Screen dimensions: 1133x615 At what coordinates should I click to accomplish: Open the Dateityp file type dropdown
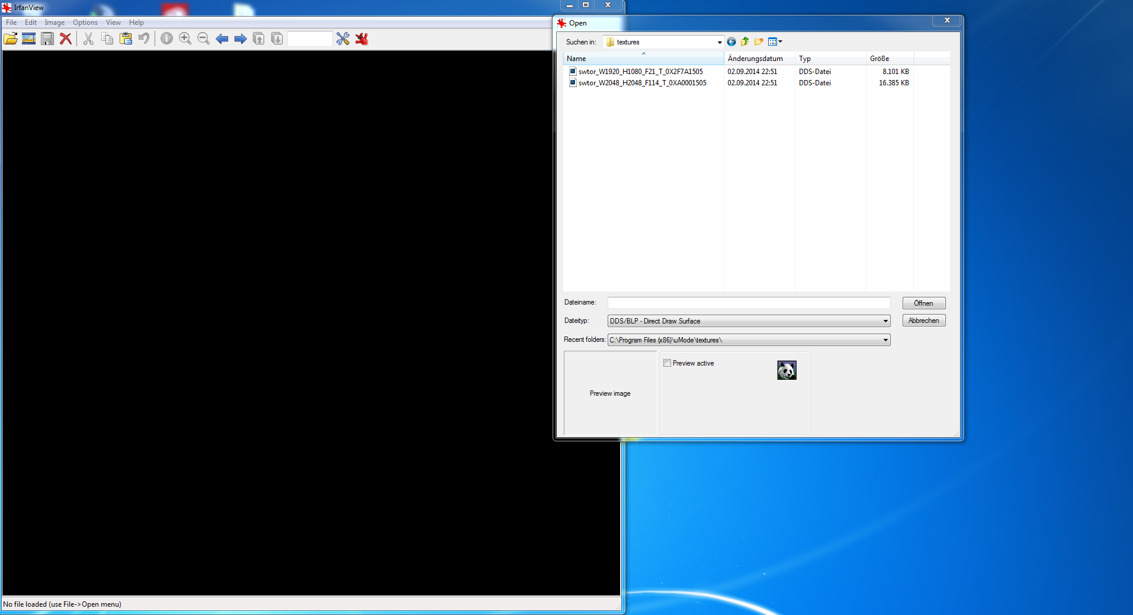coord(885,321)
